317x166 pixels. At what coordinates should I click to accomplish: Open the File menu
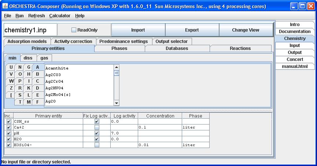(x=8, y=15)
